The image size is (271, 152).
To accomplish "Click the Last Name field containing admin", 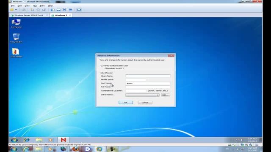I will coord(148,84).
